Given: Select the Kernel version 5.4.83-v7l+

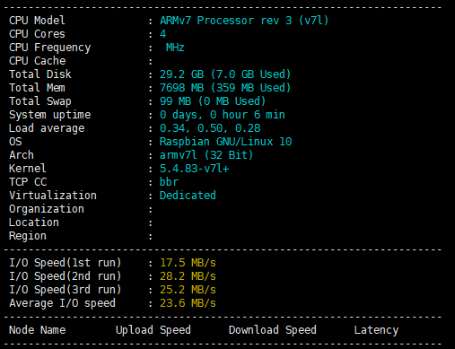Looking at the screenshot, I should coord(194,169).
